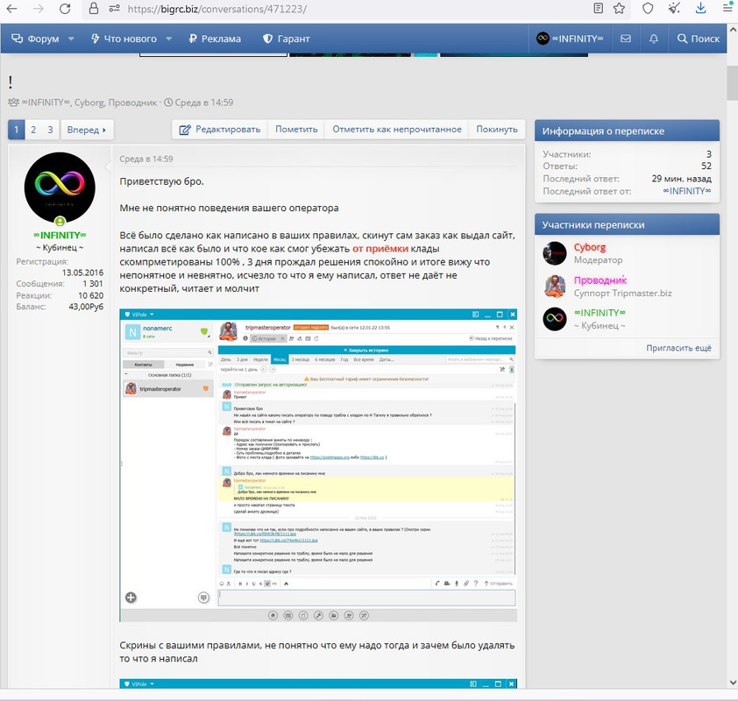This screenshot has height=701, width=738.
Task: Open the site permissions icon in address bar
Action: coord(114,9)
